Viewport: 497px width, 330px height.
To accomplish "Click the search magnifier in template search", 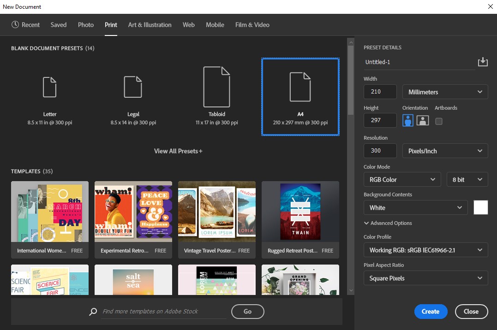I will (92, 312).
